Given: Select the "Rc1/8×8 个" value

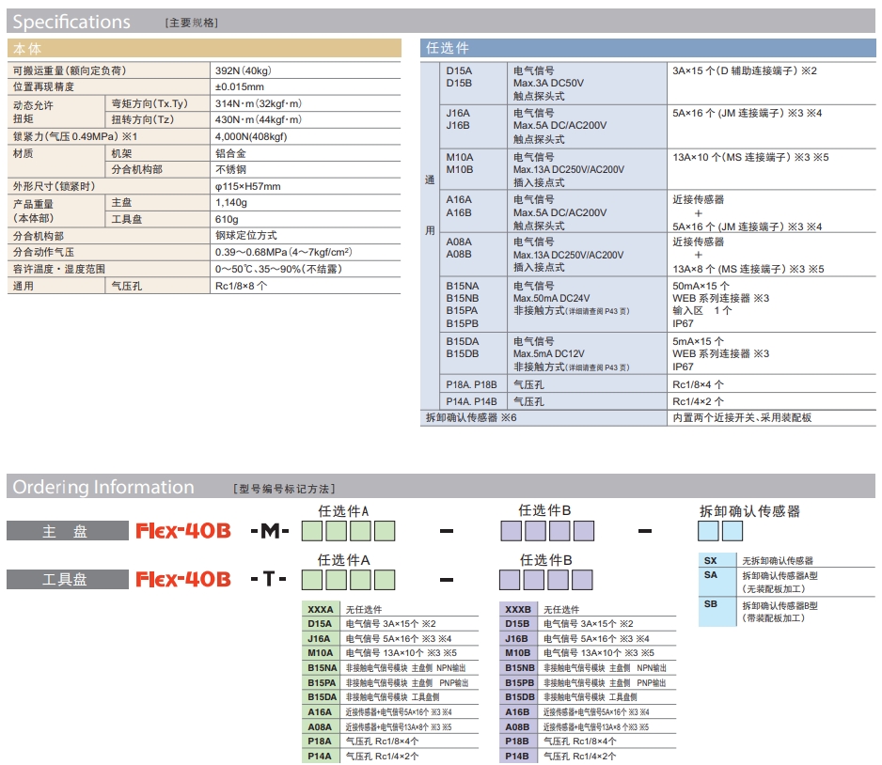Looking at the screenshot, I should pyautogui.click(x=242, y=286).
